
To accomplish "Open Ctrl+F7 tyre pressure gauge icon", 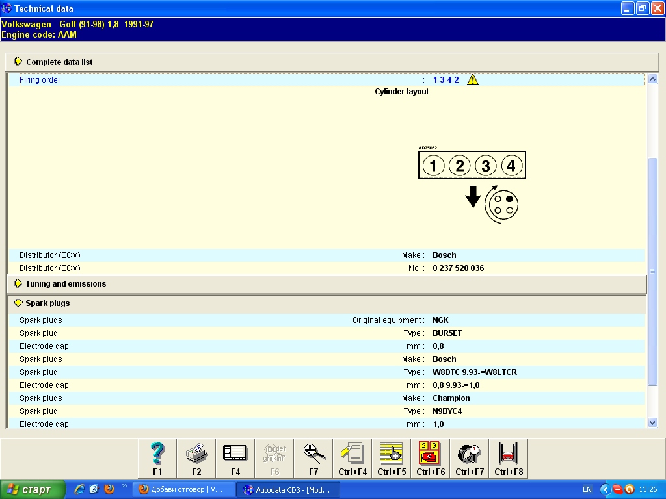I will point(470,458).
